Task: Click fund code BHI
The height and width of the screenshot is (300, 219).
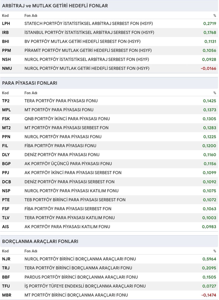Action: point(6,41)
